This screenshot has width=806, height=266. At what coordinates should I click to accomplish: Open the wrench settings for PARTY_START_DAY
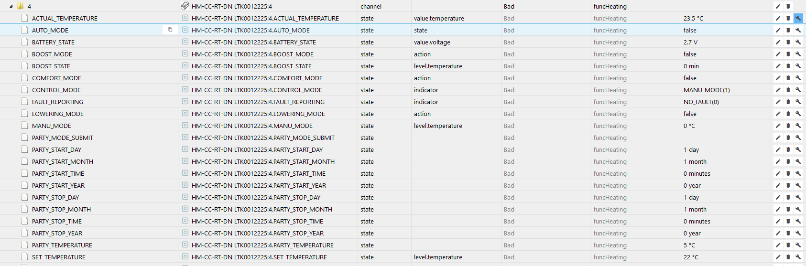[798, 149]
